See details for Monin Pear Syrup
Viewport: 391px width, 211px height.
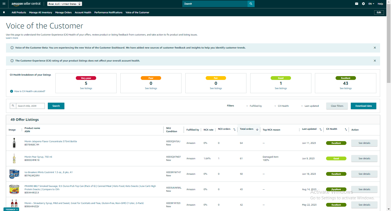click(364, 158)
